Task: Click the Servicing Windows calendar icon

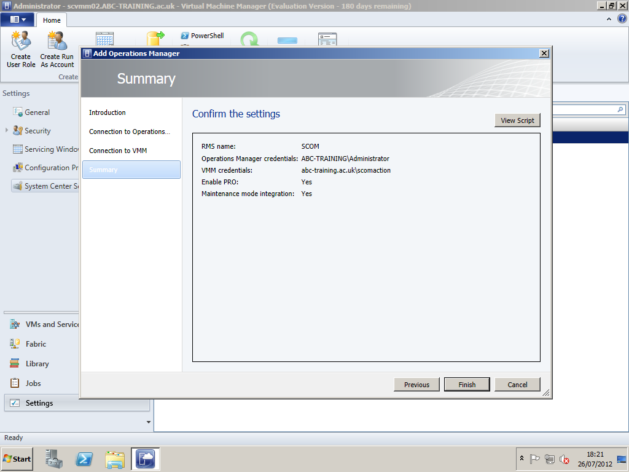Action: coord(18,149)
